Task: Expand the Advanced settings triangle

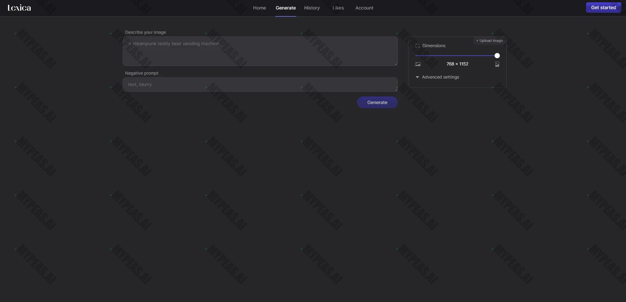Action: (x=417, y=77)
